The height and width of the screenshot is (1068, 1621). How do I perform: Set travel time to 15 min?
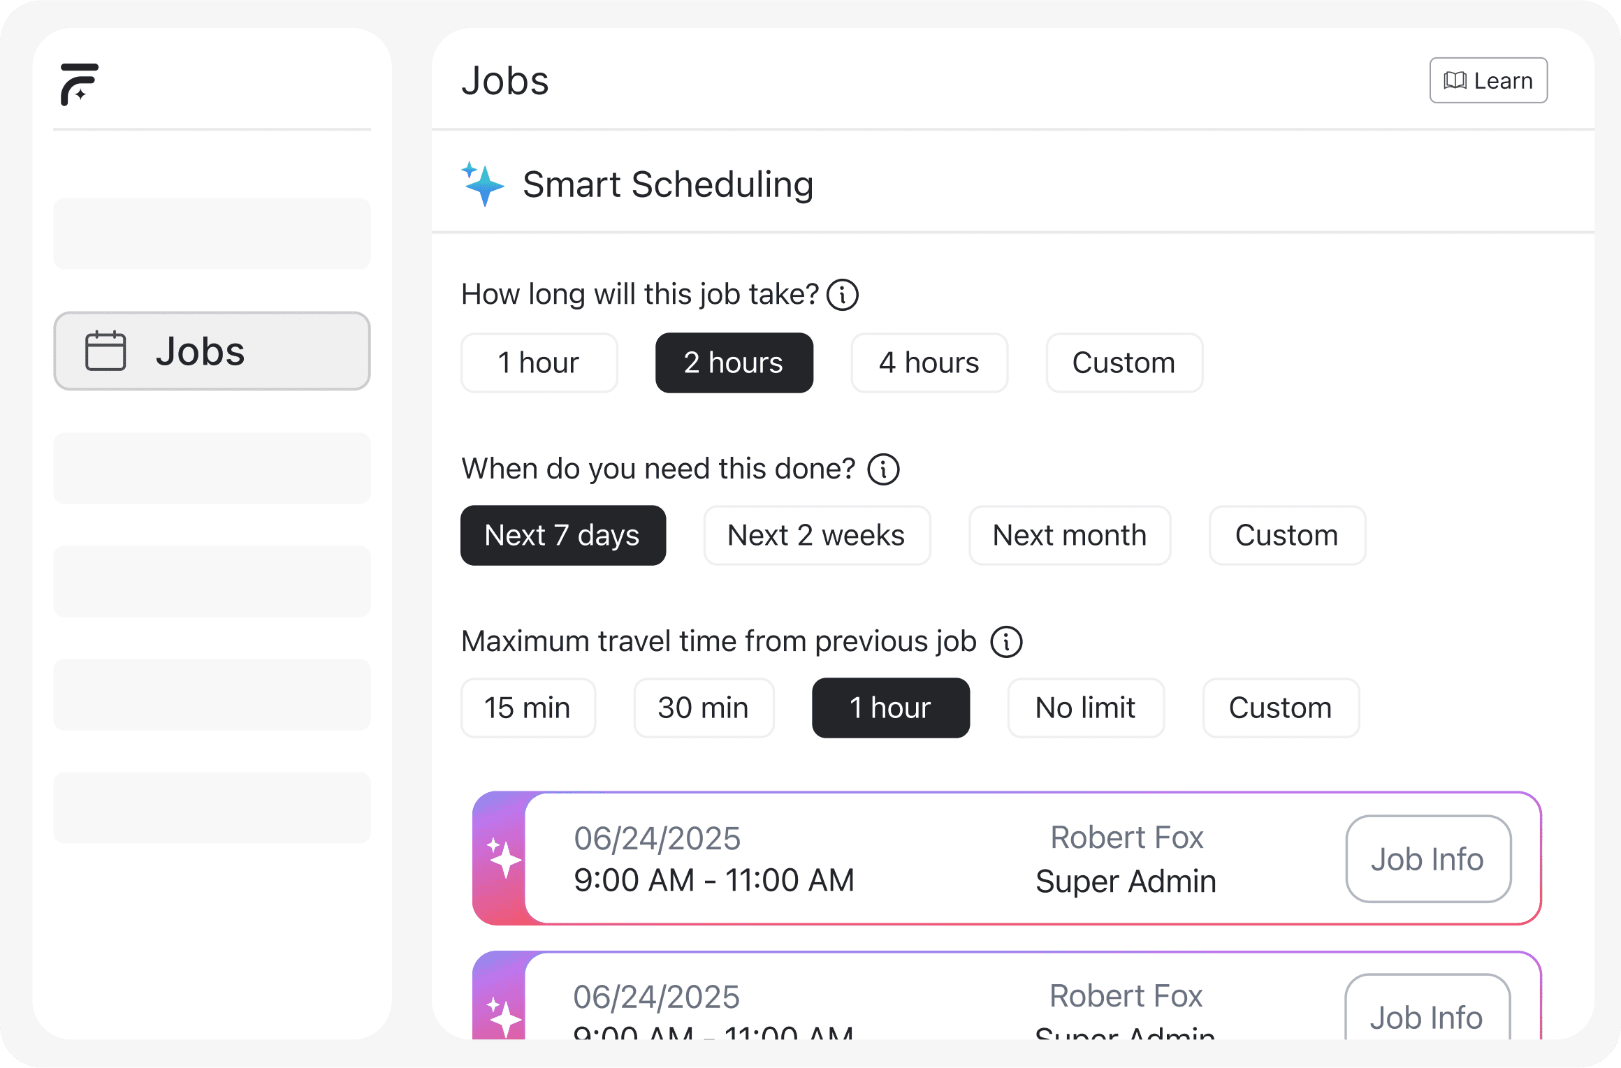[528, 708]
